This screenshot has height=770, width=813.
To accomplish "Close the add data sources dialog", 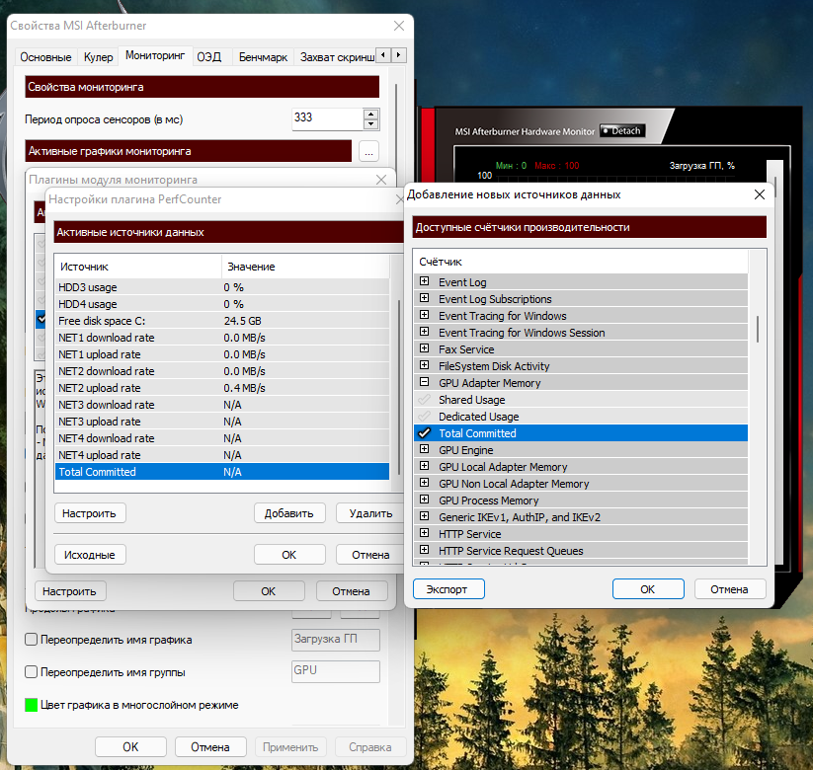I will point(759,194).
